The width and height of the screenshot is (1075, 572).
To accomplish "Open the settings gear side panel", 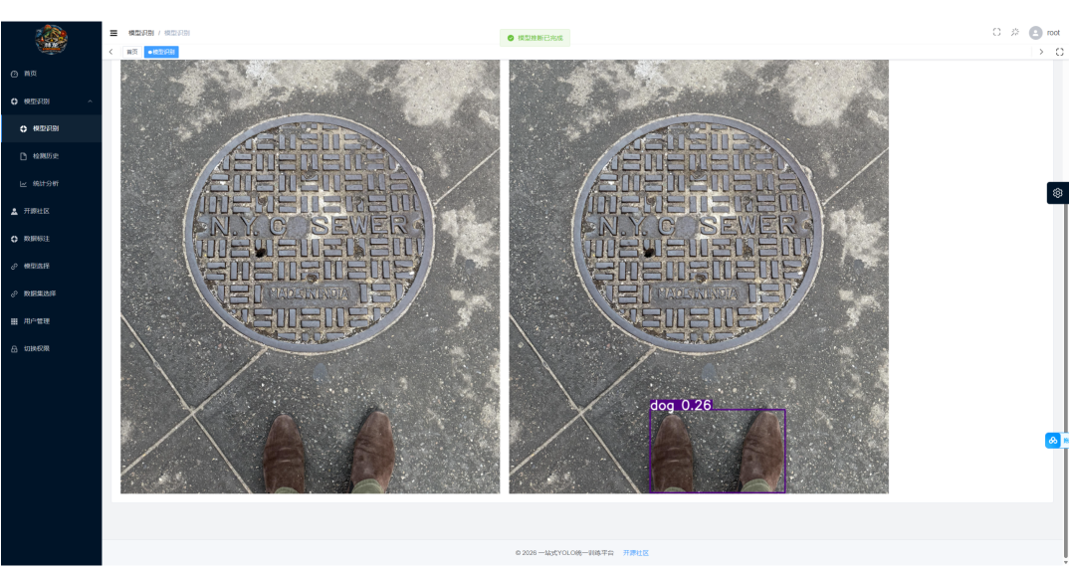I will pos(1057,193).
